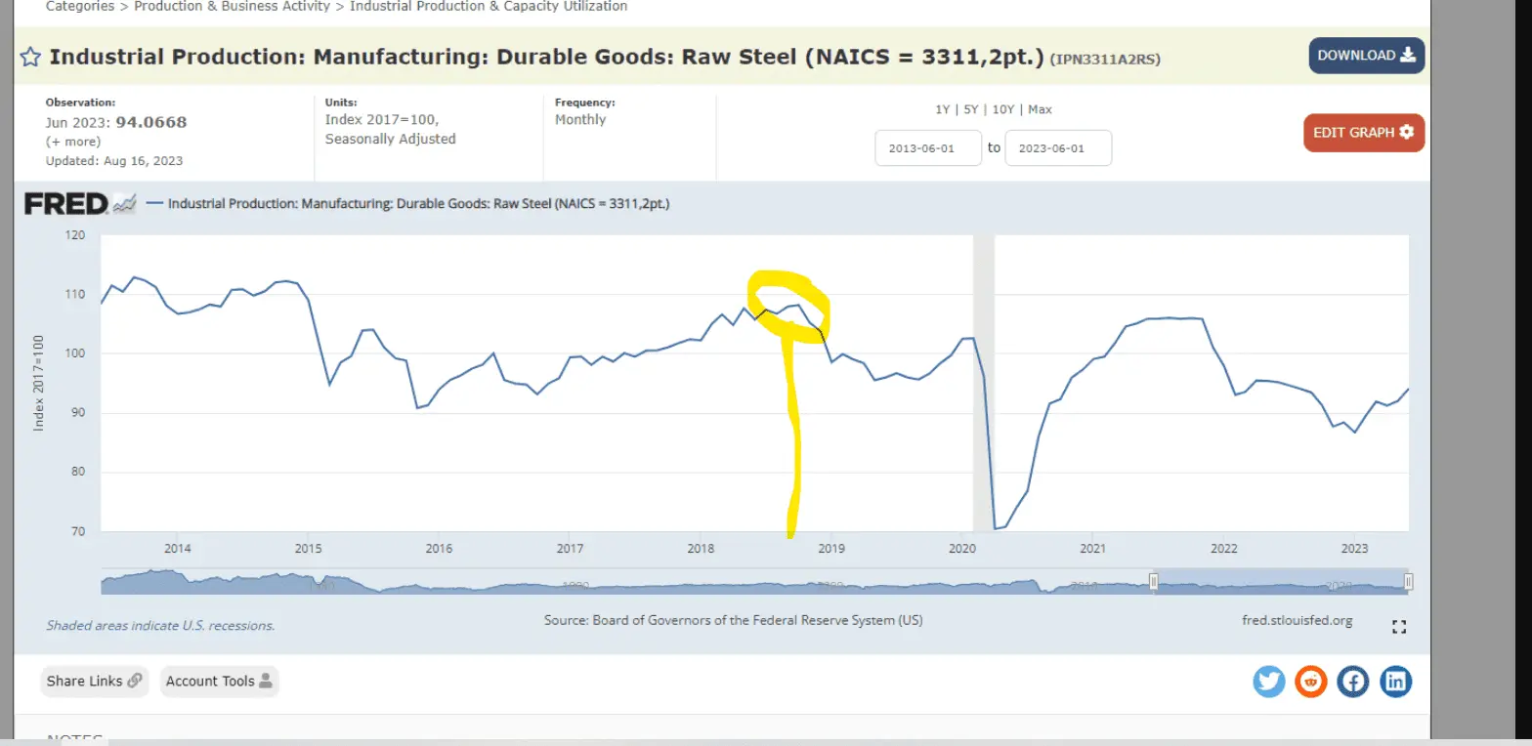Click the Twitter share icon
Screen dimensions: 1532x746
(x=1268, y=682)
